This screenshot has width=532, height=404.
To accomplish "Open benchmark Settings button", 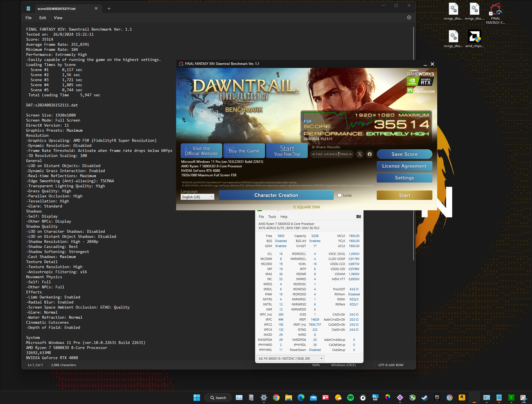I will point(404,178).
